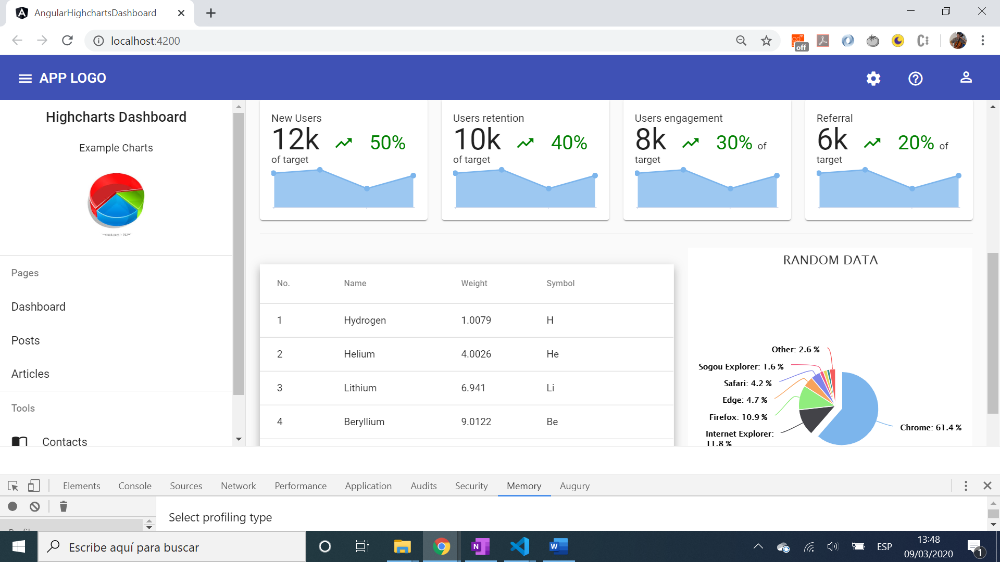Click the user profile icon
Viewport: 1000px width, 562px height.
click(966, 78)
